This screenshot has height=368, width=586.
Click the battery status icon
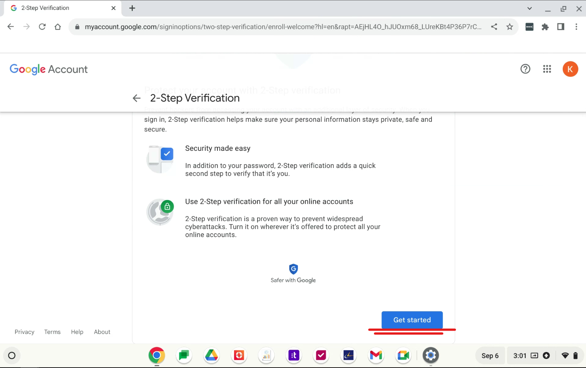(x=575, y=356)
